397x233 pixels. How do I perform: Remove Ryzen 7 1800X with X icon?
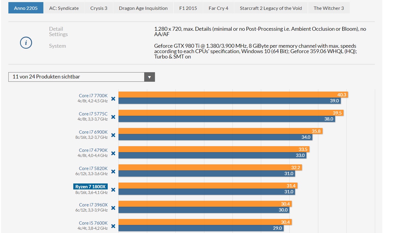(x=113, y=190)
